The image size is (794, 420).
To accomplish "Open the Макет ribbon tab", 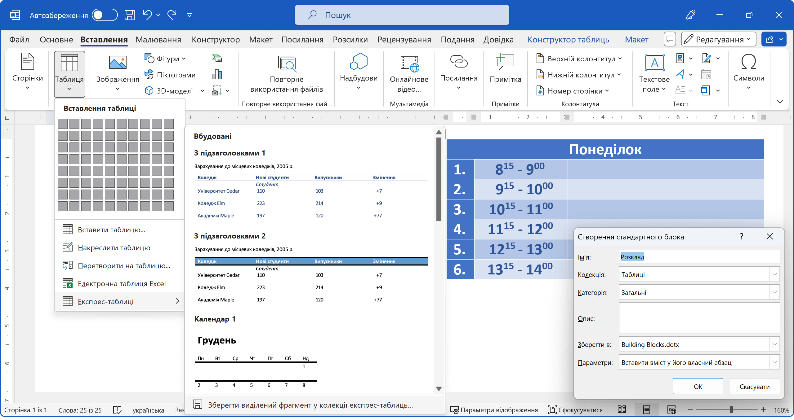I will tap(261, 40).
